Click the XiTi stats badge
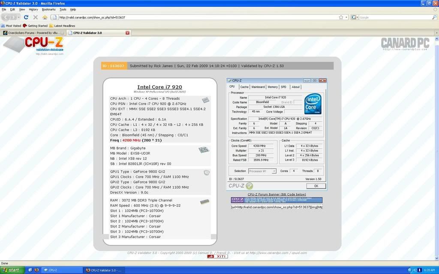Image resolution: width=439 pixels, height=274 pixels. (217, 256)
